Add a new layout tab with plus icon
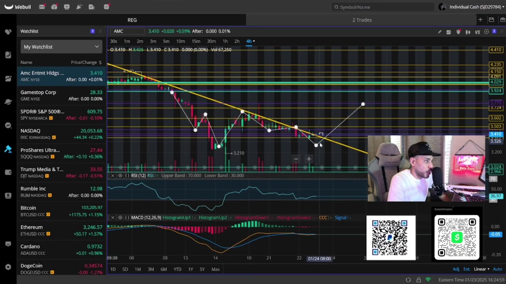 tap(480, 20)
